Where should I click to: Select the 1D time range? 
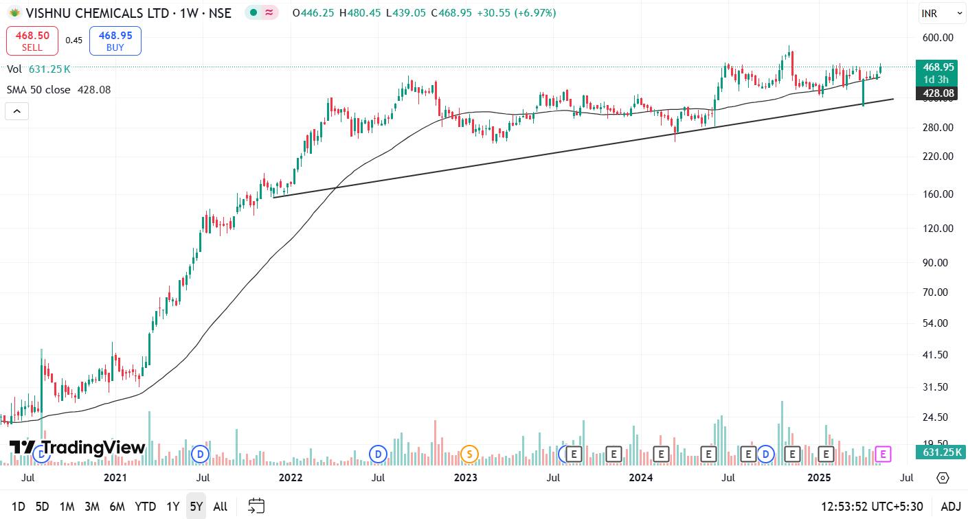(x=19, y=507)
